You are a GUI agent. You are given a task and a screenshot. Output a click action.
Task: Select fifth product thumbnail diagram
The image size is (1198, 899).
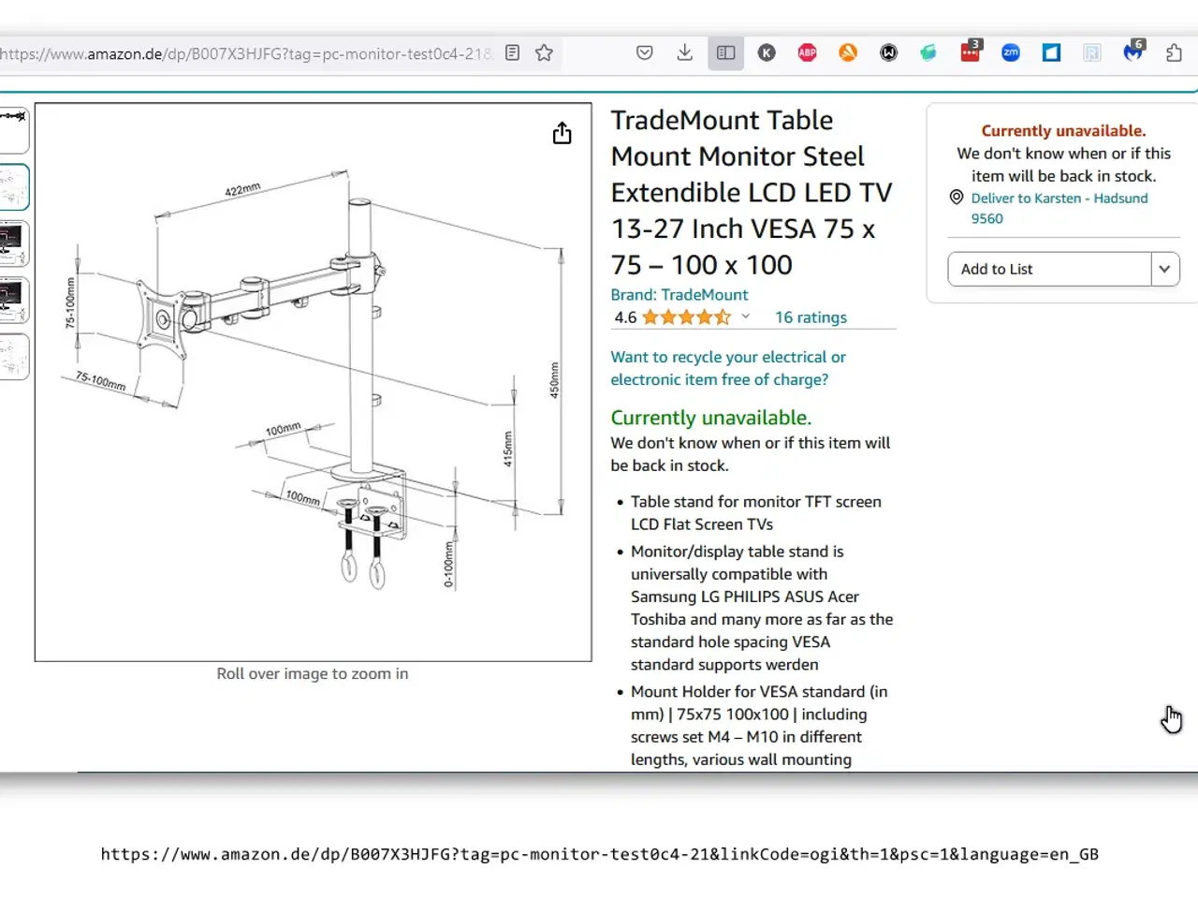click(13, 357)
